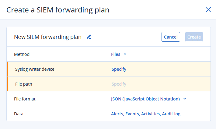
Task: Click the Create a SIEM forwarding plan heading
Action: [58, 10]
